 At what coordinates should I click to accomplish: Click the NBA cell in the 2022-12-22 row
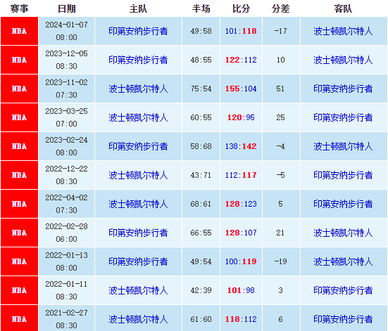(x=19, y=175)
